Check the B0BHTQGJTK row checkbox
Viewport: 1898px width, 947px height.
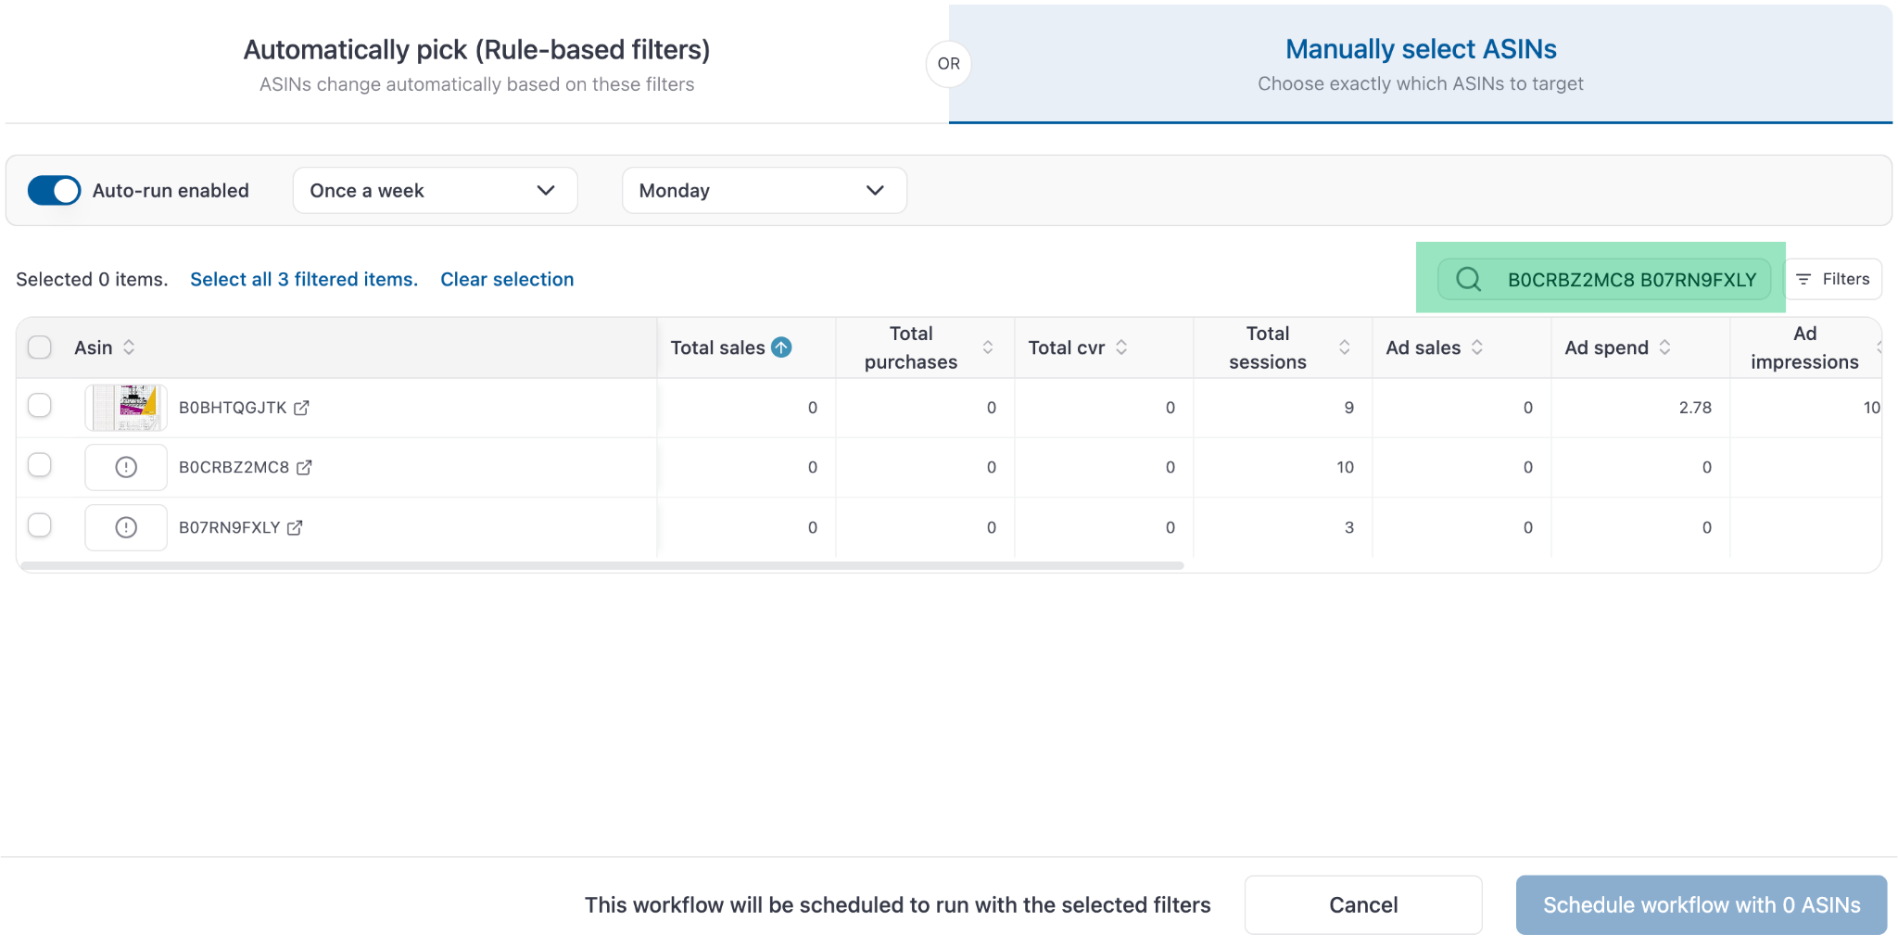(x=40, y=406)
